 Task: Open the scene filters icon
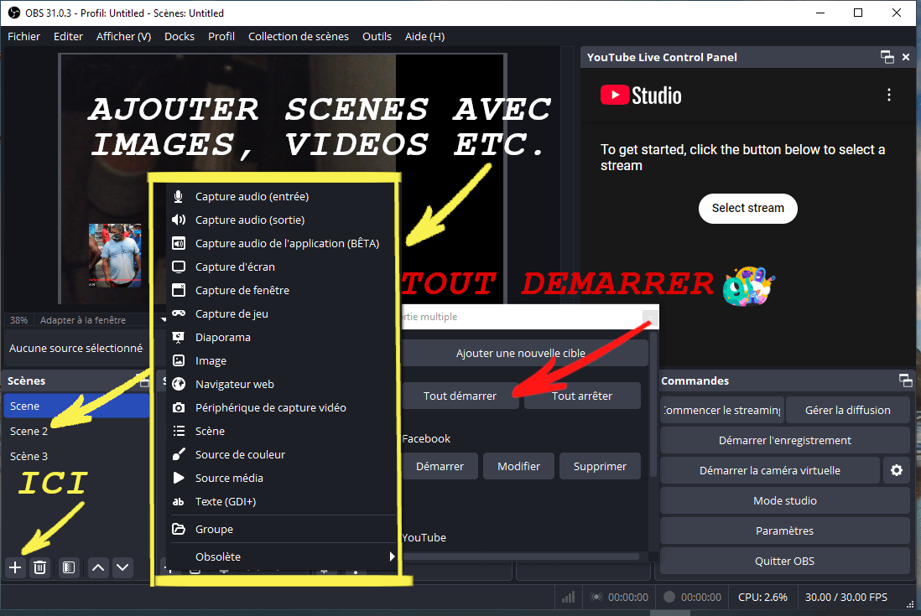click(69, 567)
